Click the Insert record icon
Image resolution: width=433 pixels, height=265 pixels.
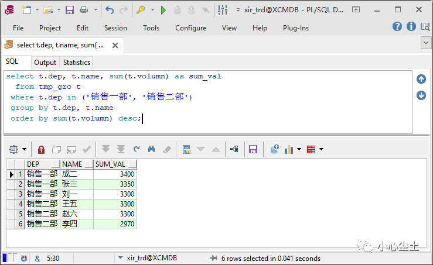point(56,149)
